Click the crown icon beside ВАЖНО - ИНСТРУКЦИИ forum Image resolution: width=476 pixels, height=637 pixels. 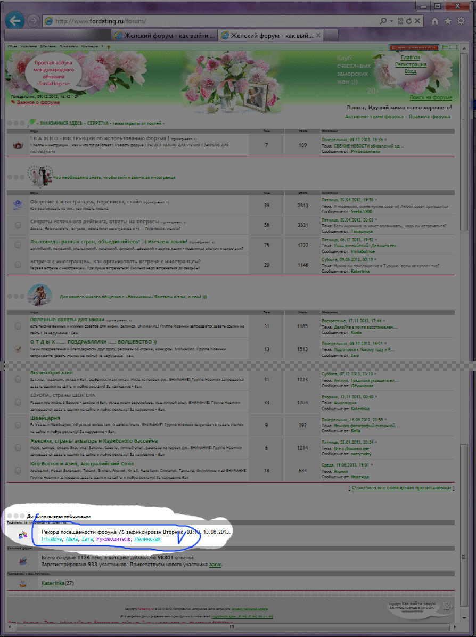click(x=18, y=145)
